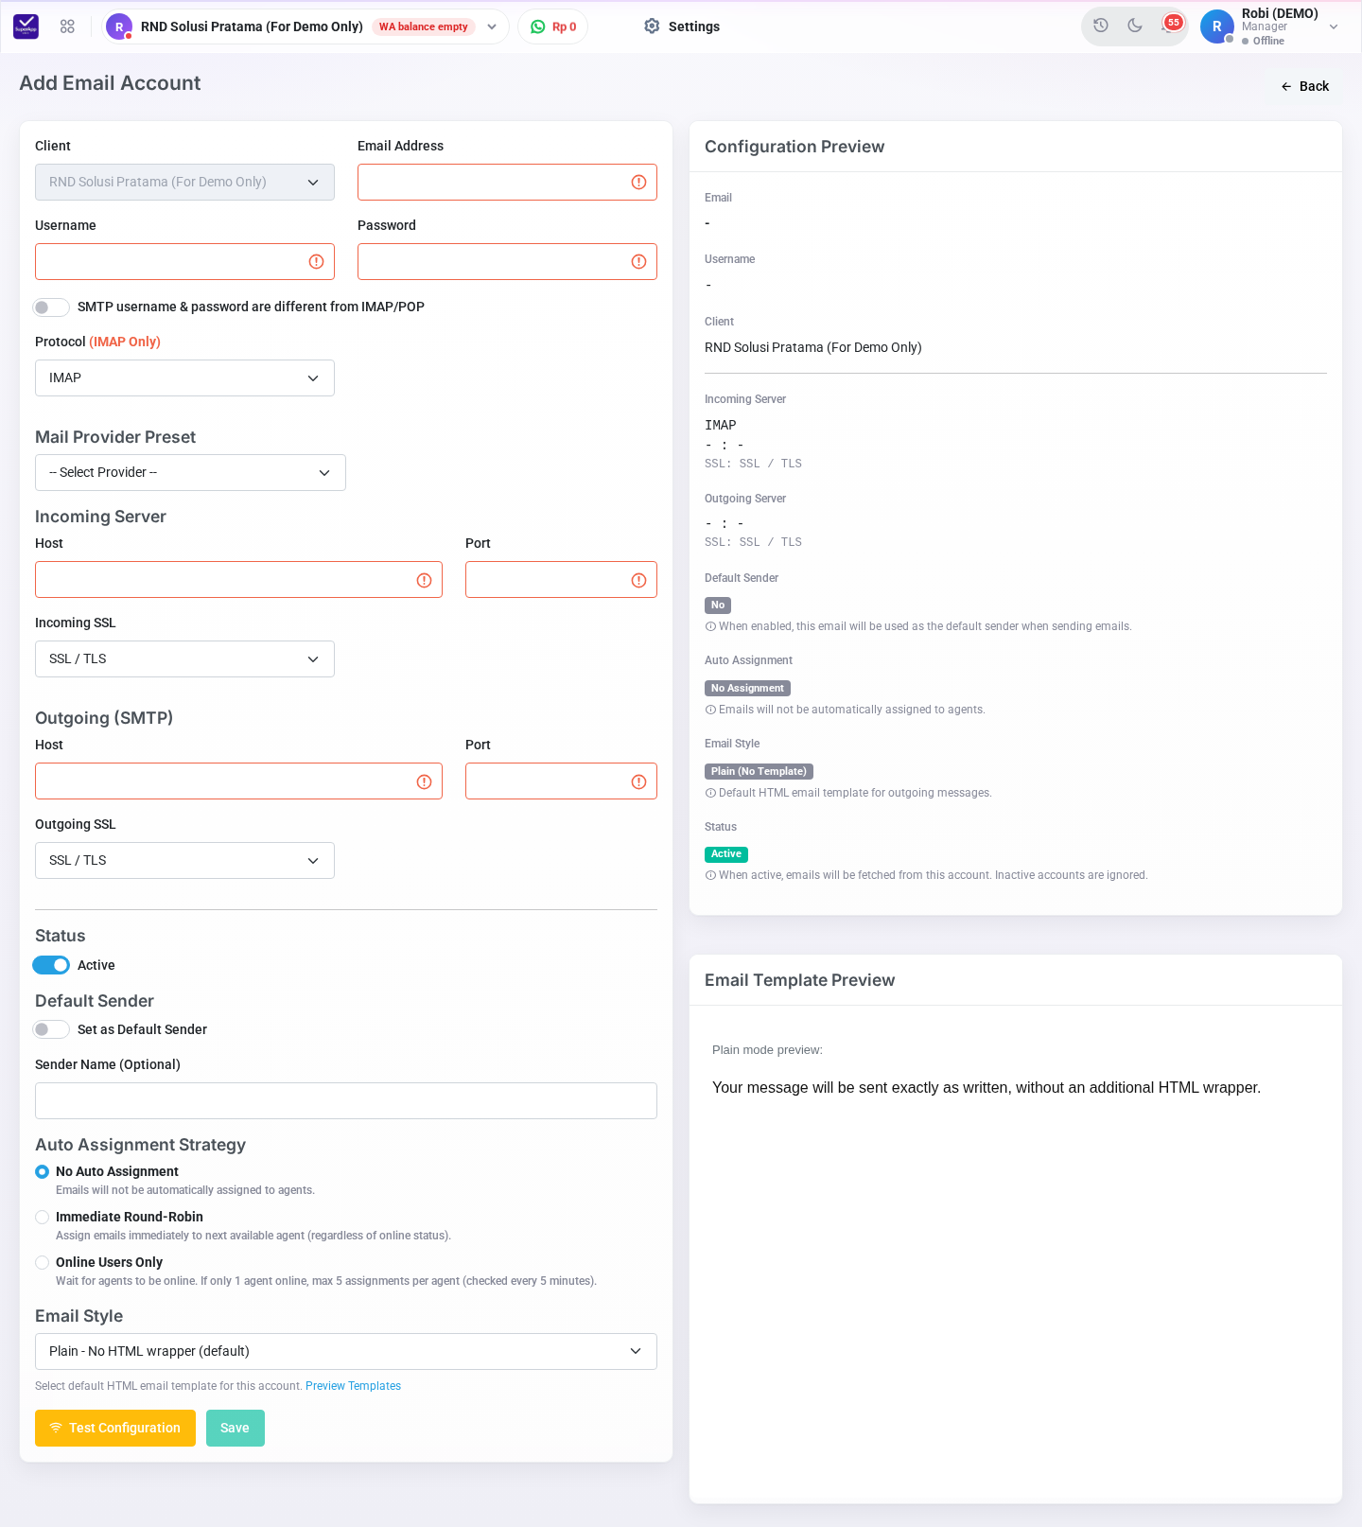
Task: Click the Outgoing SMTP Port field
Action: [x=561, y=781]
